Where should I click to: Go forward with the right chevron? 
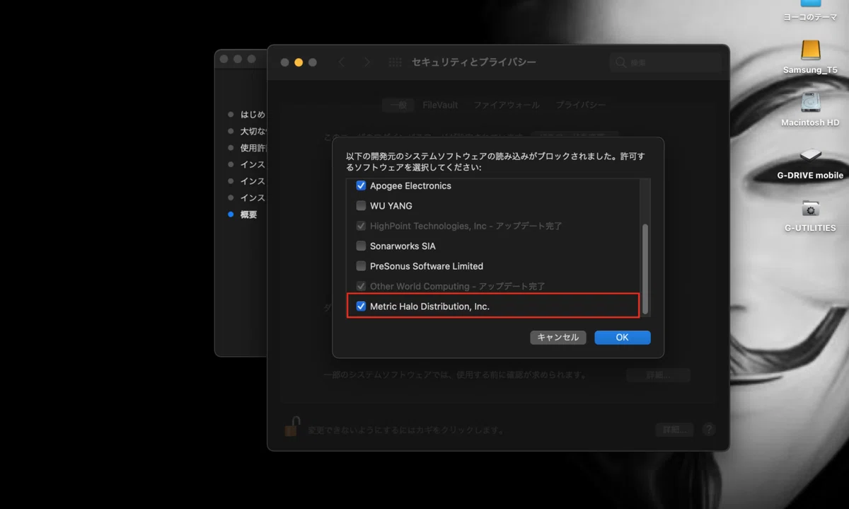(366, 62)
